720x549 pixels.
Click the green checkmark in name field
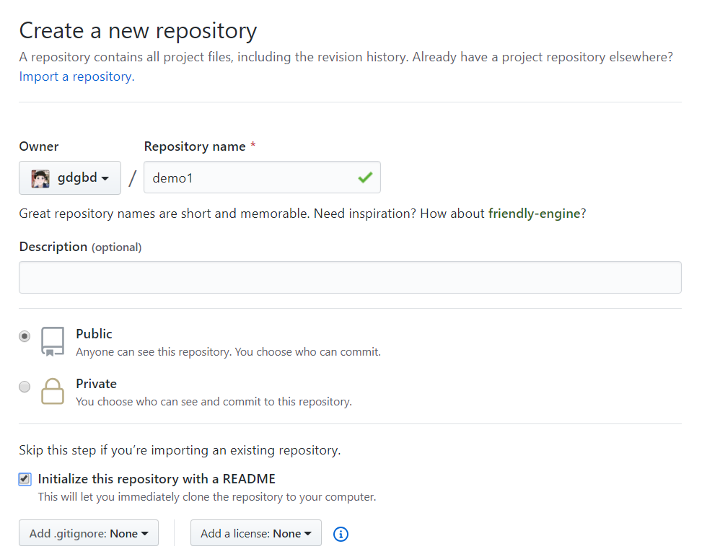tap(365, 177)
